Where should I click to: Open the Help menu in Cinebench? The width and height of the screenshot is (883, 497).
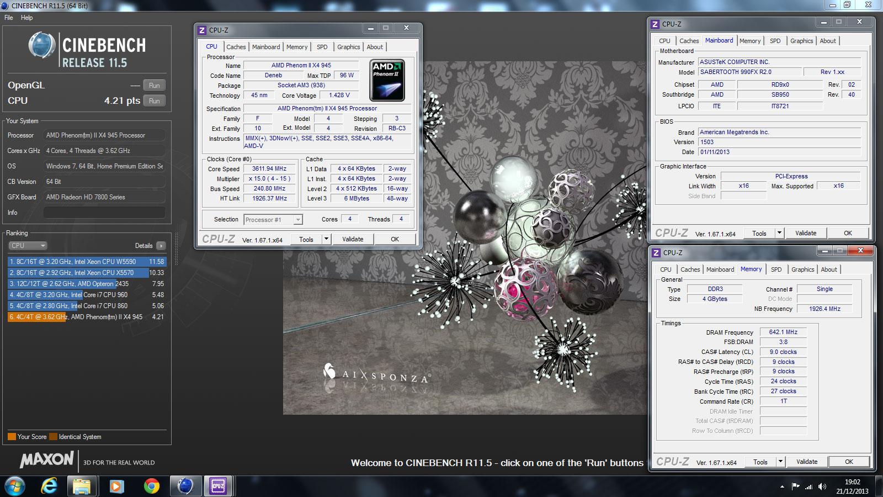point(26,18)
